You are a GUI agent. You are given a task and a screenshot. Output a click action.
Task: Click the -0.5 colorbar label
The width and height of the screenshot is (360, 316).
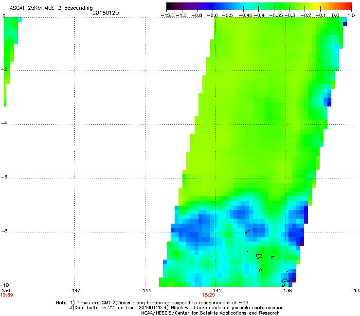(x=228, y=16)
